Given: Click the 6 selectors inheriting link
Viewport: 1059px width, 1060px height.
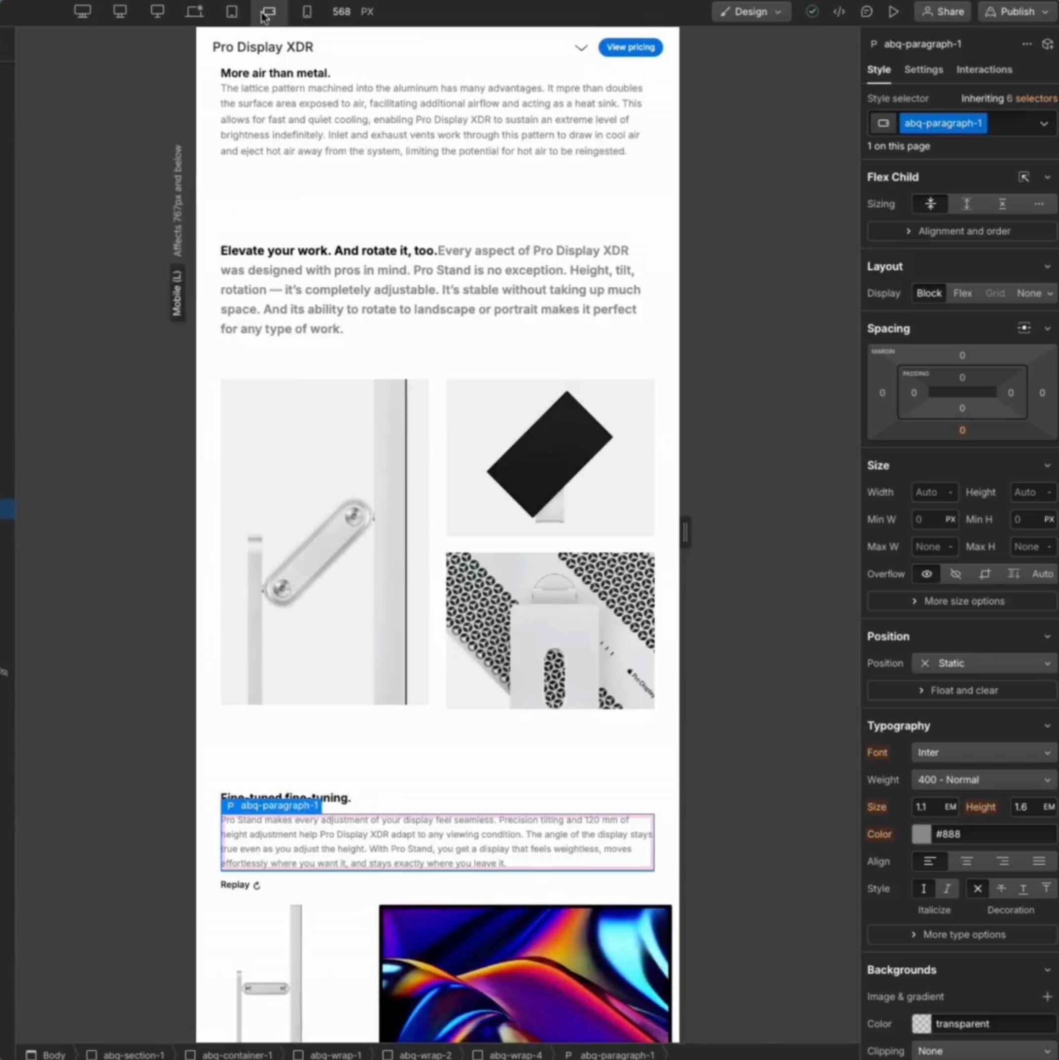Looking at the screenshot, I should (x=1031, y=98).
